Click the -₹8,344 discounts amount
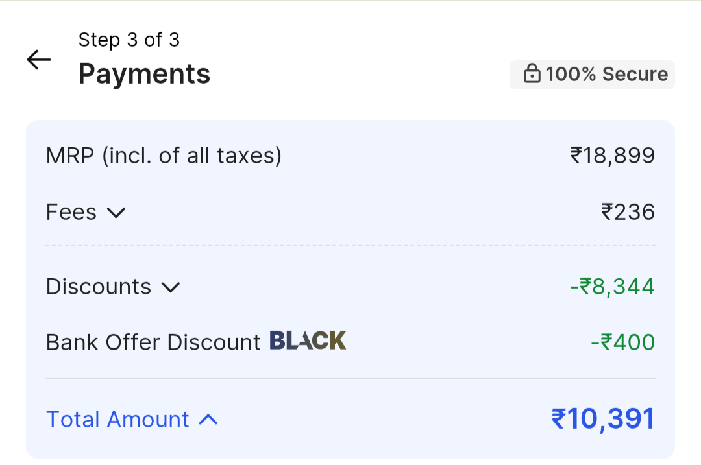701x465 pixels. pyautogui.click(x=612, y=287)
